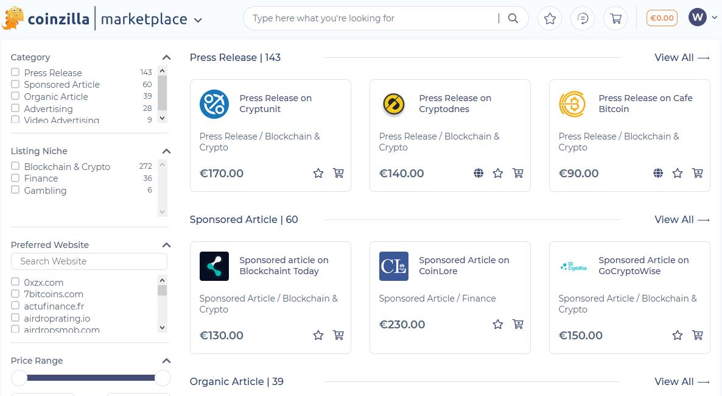View all Press Release listings
Viewport: 722px width, 396px height.
click(682, 58)
